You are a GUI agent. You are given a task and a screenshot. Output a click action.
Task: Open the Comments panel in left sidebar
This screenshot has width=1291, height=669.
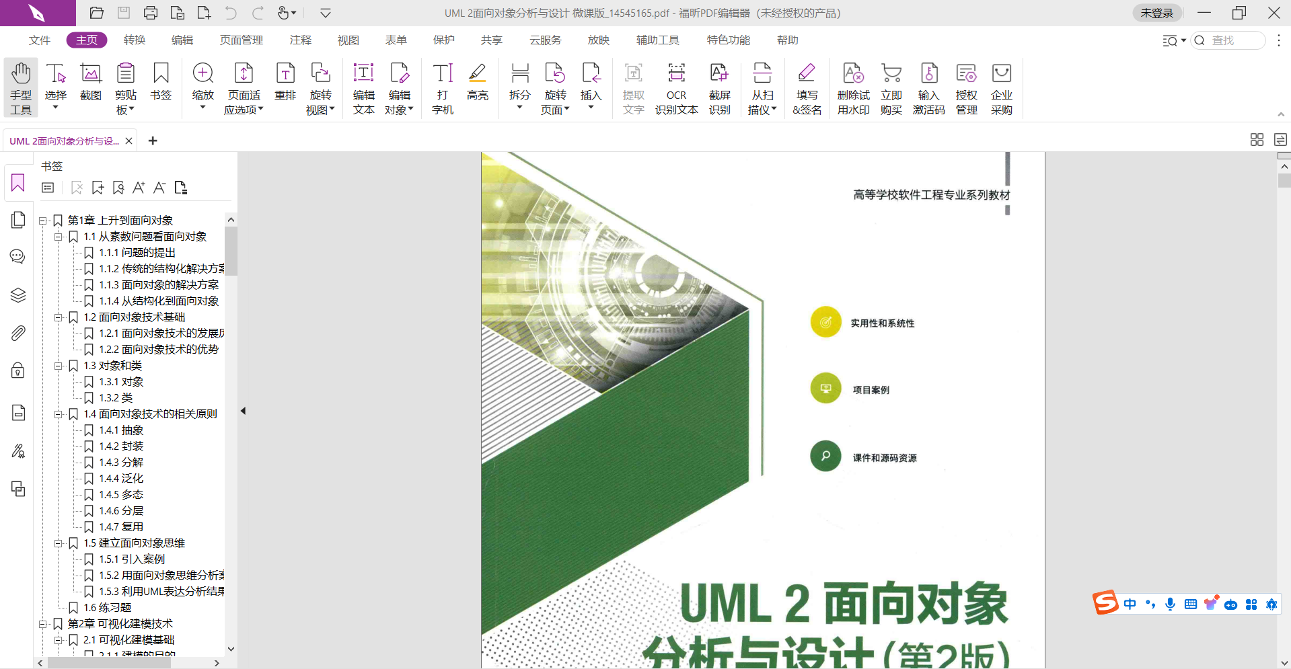click(x=18, y=257)
